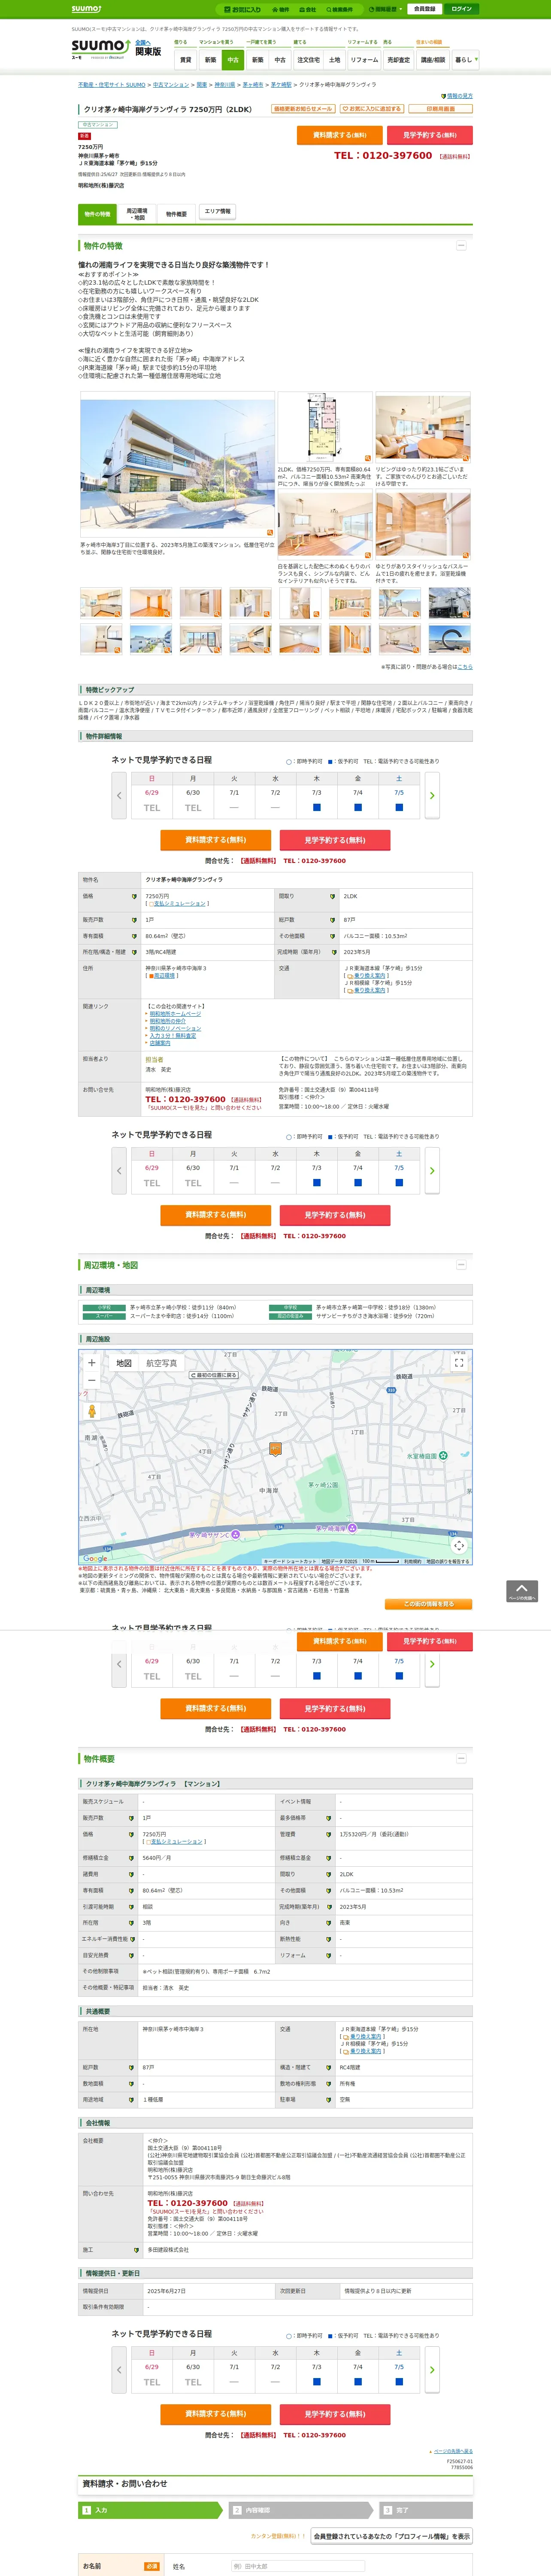
Task: Click the 姓名 name input field
Action: coord(298,2566)
